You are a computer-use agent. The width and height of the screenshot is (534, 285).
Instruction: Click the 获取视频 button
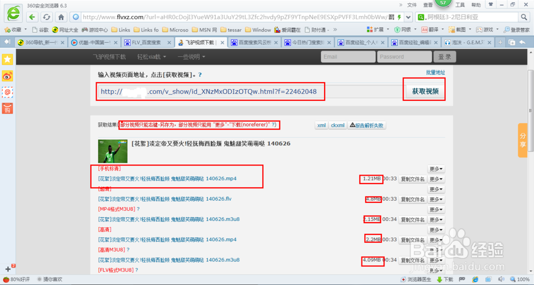pos(425,92)
